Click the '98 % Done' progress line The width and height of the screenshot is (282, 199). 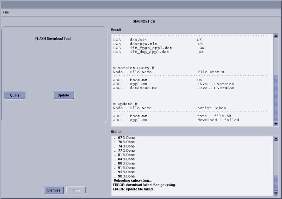click(x=126, y=176)
